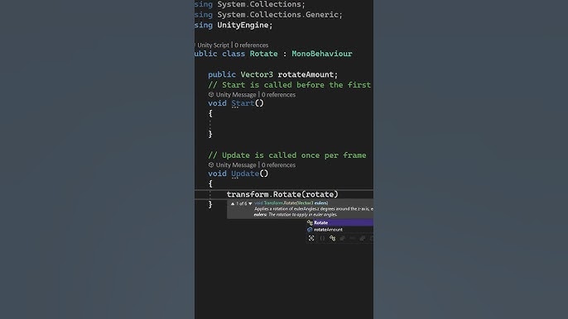The image size is (568, 319).
Task: Toggle the namespaces braces filter icon
Action: click(x=322, y=238)
